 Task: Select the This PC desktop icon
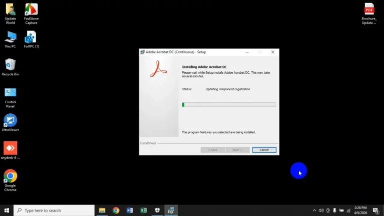tap(10, 39)
